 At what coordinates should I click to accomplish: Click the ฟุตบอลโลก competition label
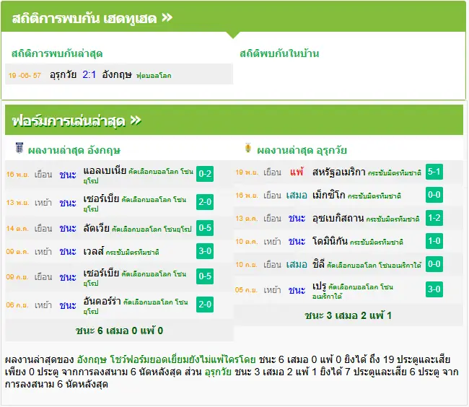154,75
